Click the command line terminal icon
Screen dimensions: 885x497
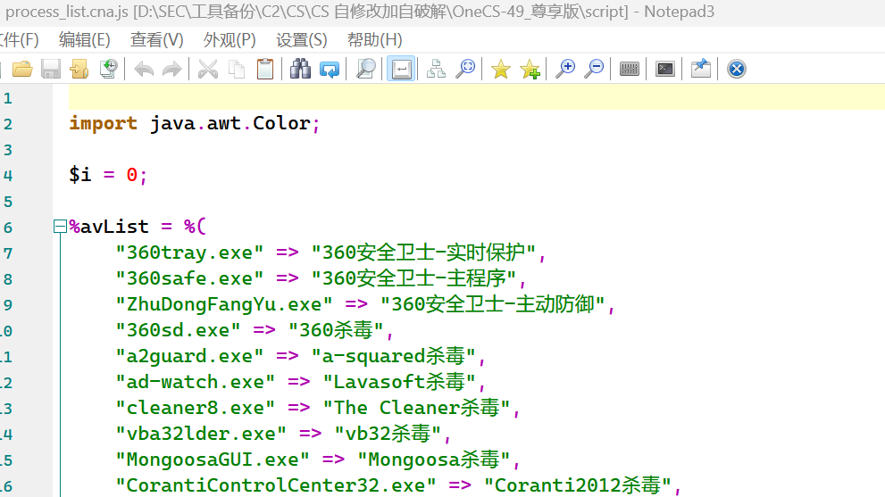tap(665, 69)
